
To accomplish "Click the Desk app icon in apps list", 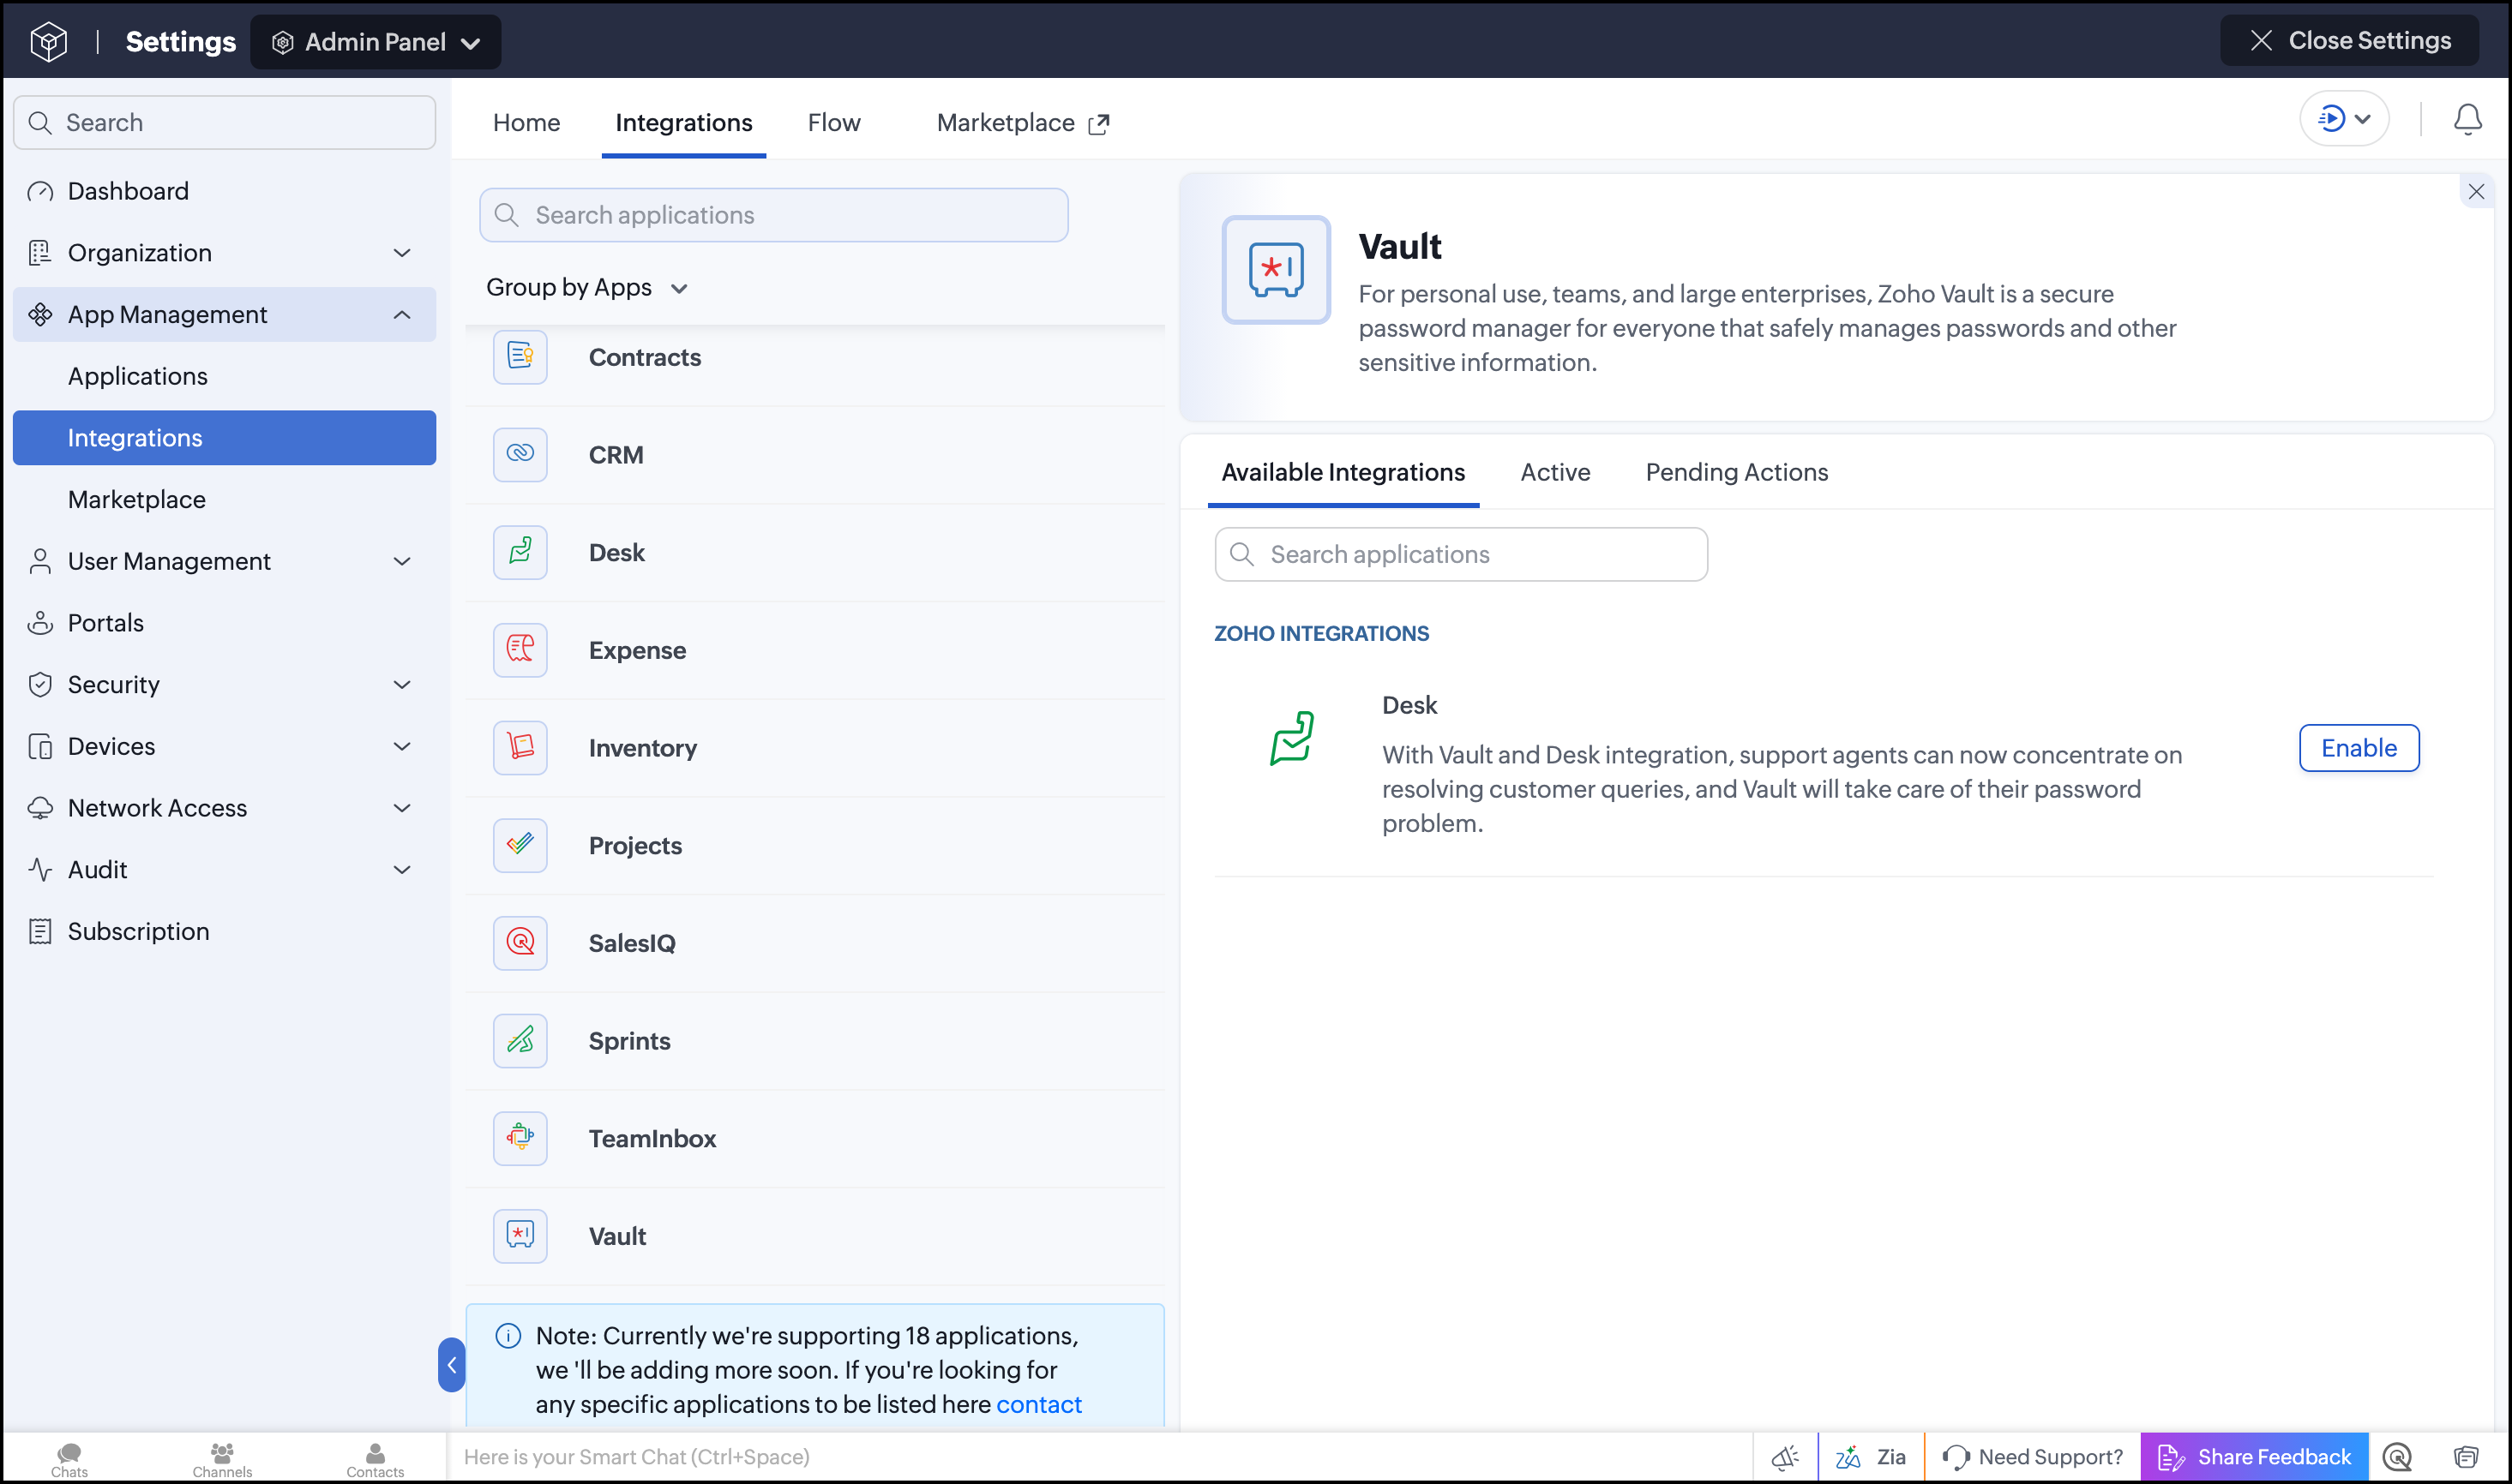I will point(520,552).
